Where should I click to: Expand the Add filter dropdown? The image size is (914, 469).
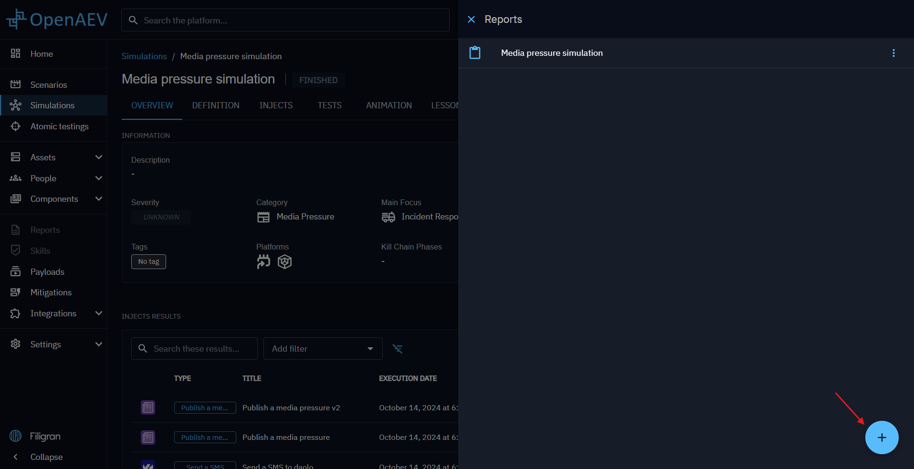point(323,349)
